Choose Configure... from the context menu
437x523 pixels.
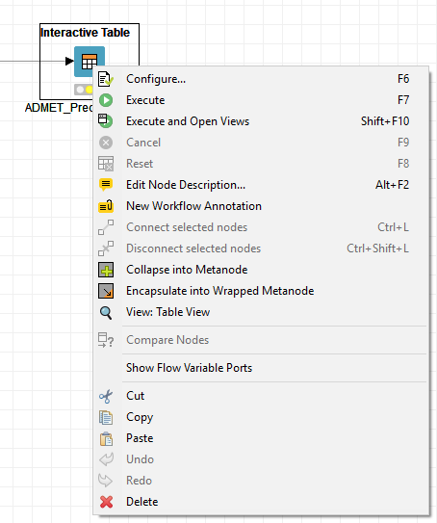[261, 79]
